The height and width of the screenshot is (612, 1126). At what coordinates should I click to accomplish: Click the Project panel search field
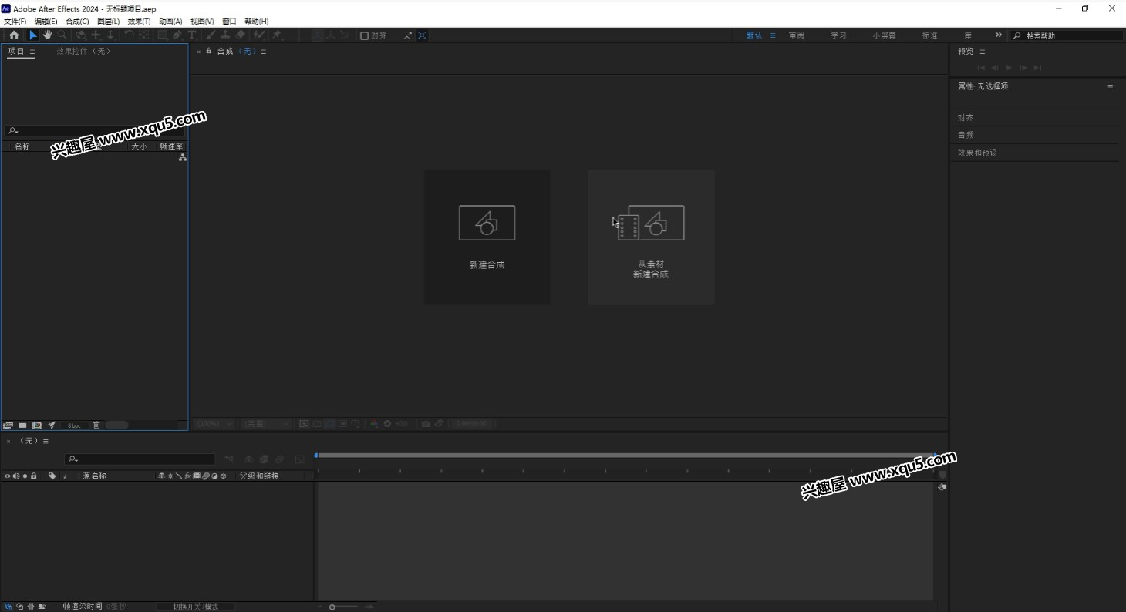pos(94,131)
